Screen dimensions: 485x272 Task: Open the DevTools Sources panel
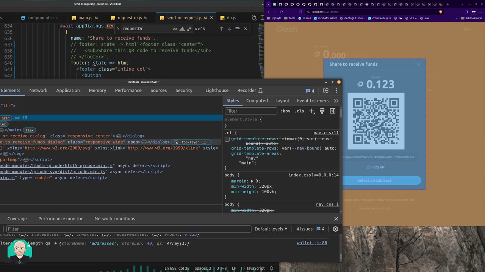158,90
